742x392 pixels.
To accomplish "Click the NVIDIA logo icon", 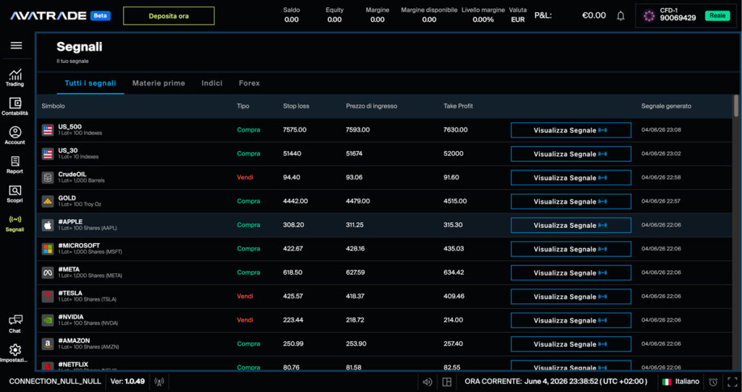I will pyautogui.click(x=47, y=320).
